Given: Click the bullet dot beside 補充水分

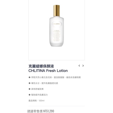Looking at the screenshot, I should (x=29, y=83).
